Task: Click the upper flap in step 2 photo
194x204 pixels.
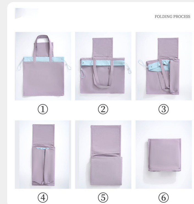Action: coord(103,47)
